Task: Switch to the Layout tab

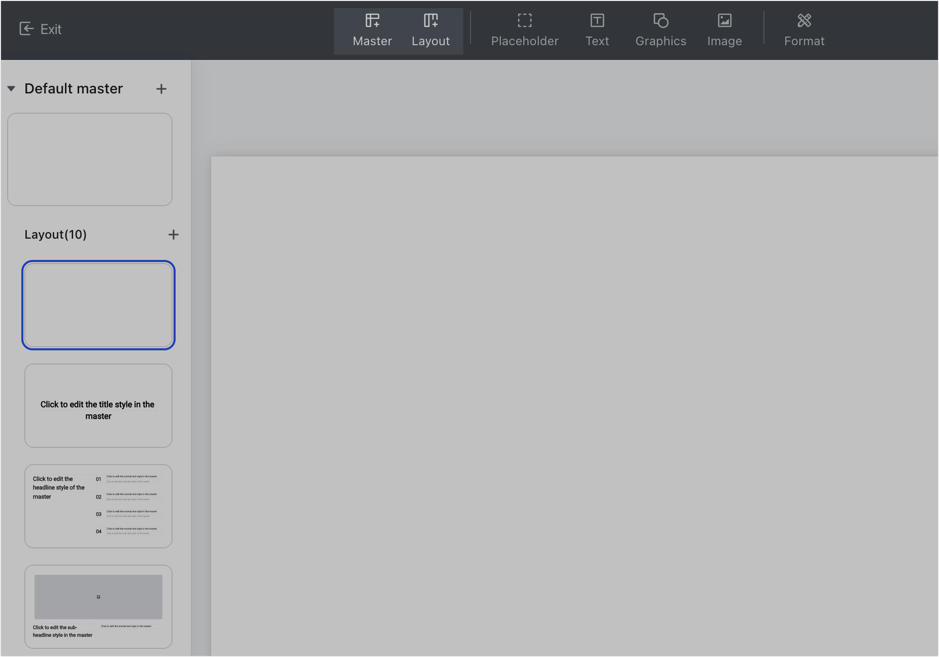Action: [x=431, y=31]
